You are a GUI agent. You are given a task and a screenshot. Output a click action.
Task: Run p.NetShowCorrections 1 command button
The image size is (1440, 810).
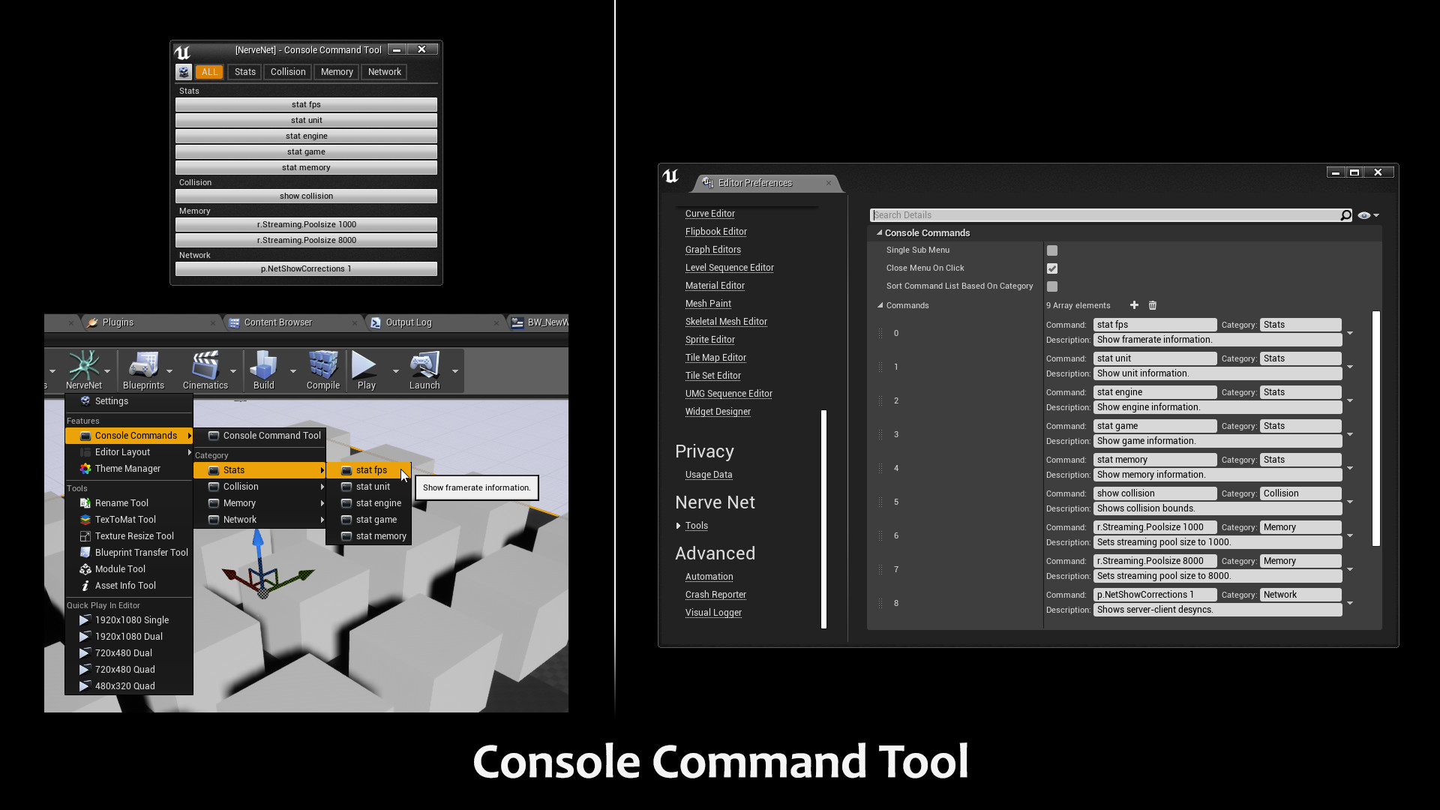(x=306, y=268)
